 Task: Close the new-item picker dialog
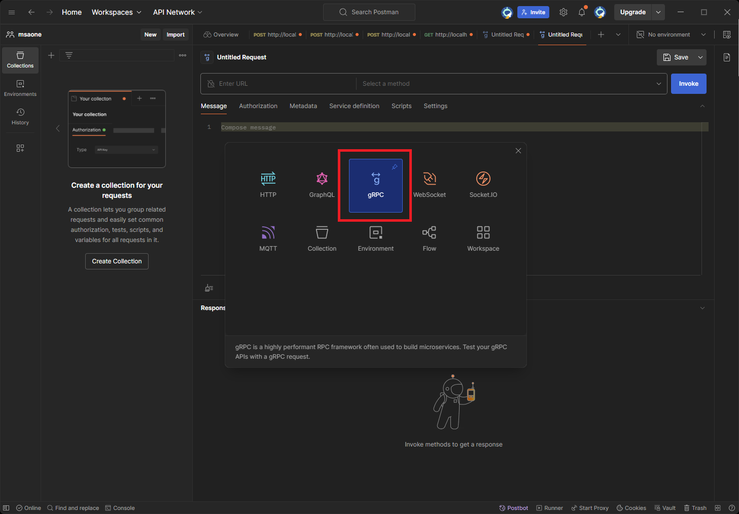(518, 151)
